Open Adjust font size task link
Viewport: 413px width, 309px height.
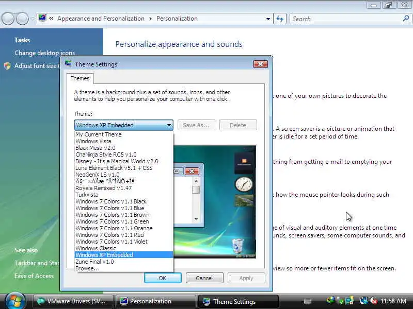(x=37, y=66)
